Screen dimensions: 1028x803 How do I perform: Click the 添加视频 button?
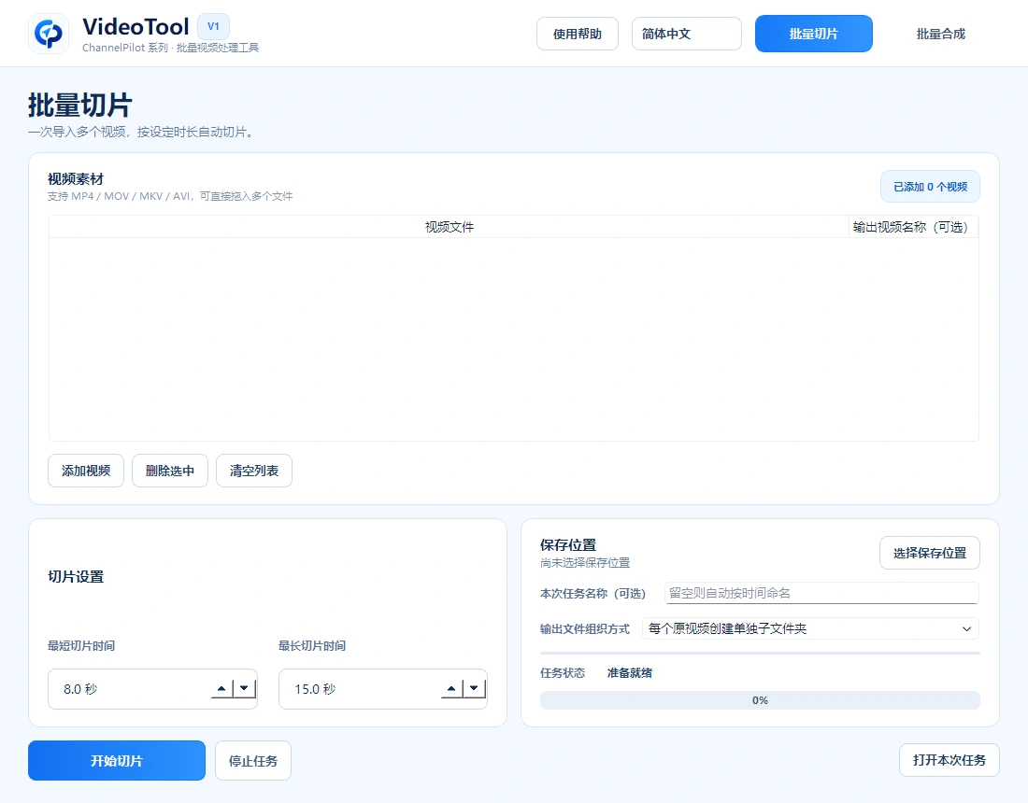[86, 471]
